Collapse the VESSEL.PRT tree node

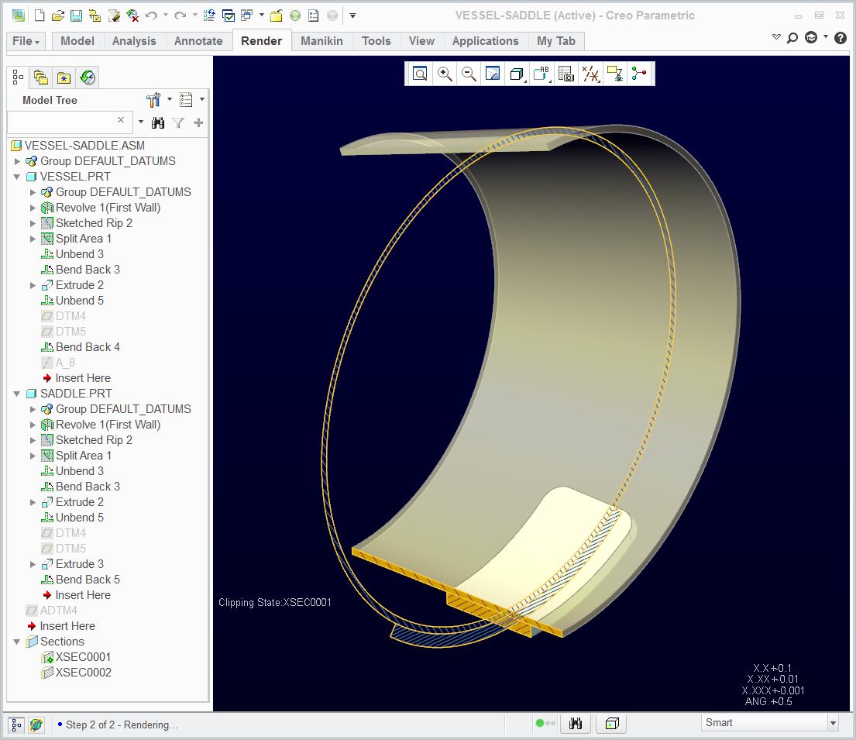pyautogui.click(x=16, y=177)
